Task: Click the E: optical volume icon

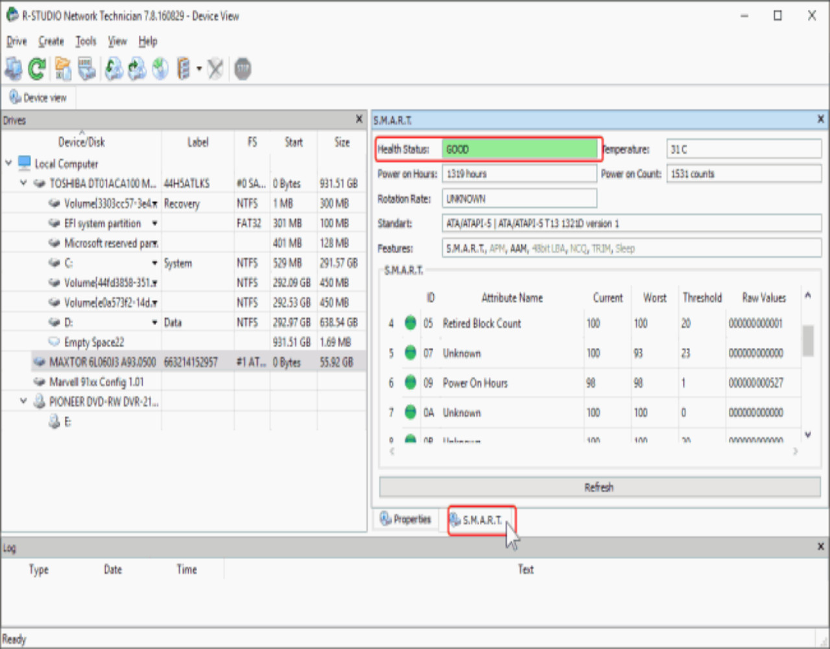Action: coord(54,422)
